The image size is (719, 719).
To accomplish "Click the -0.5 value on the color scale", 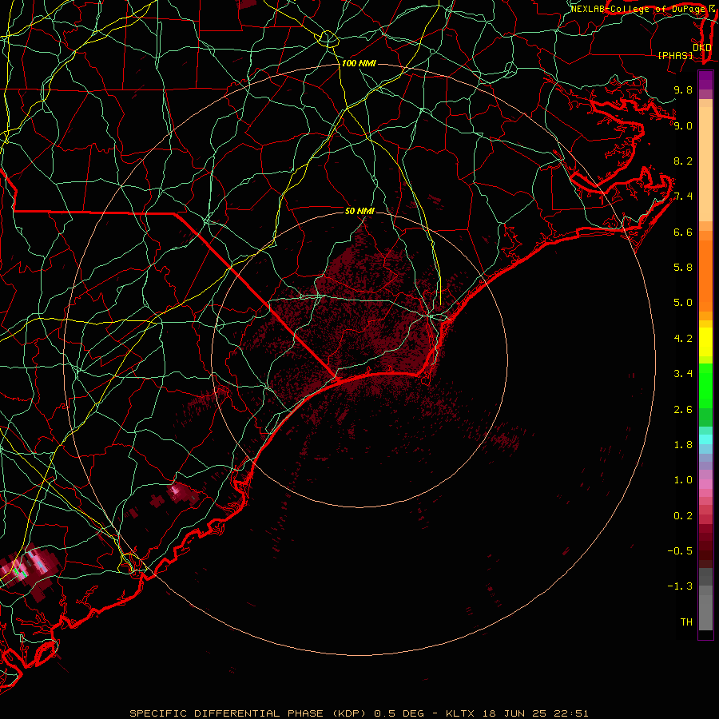I will click(x=680, y=551).
